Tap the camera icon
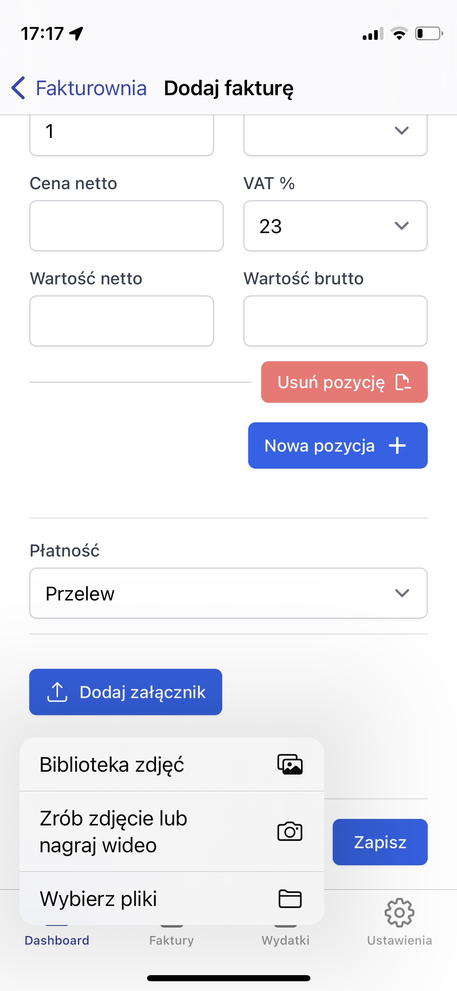 pyautogui.click(x=290, y=831)
